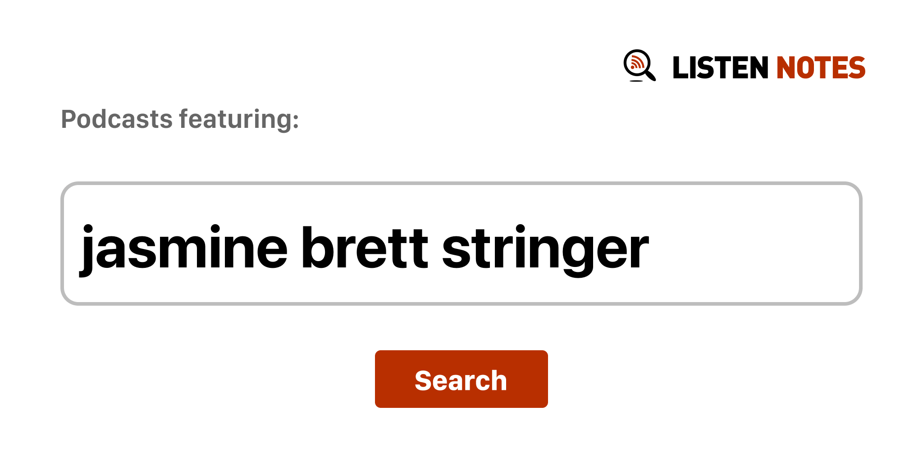
Task: Click the word 'Podcasts' in the gray label
Action: click(x=117, y=119)
